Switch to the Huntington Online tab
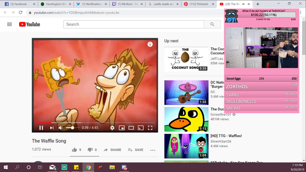 coord(56,4)
